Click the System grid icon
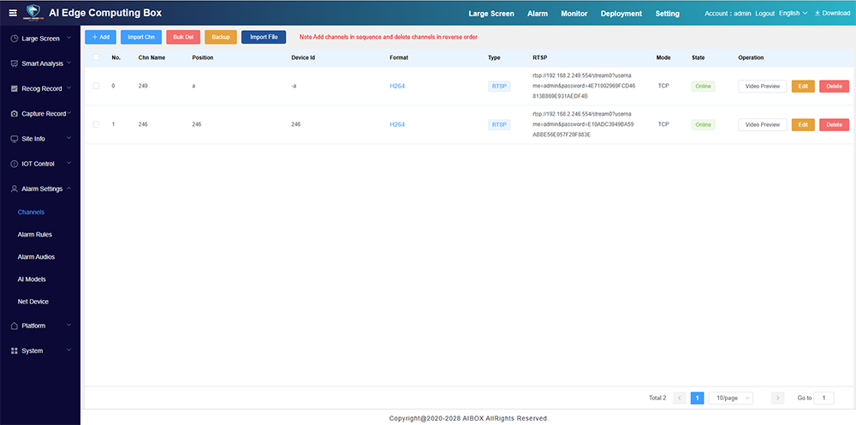The height and width of the screenshot is (425, 856). [14, 351]
